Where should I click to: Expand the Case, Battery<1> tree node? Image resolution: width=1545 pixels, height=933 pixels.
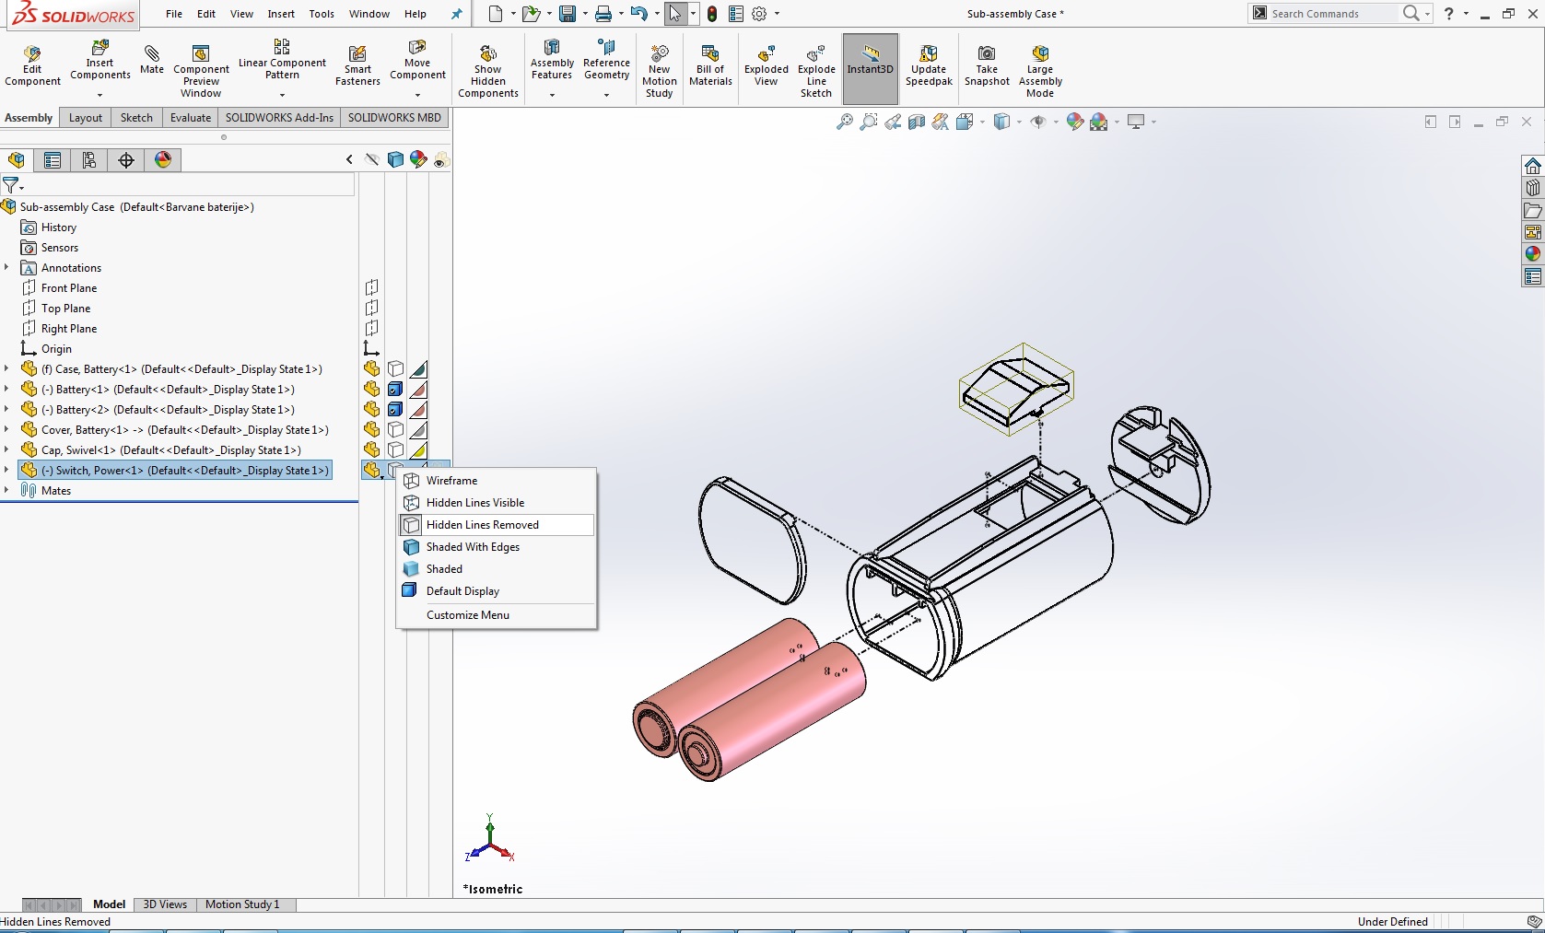click(7, 369)
